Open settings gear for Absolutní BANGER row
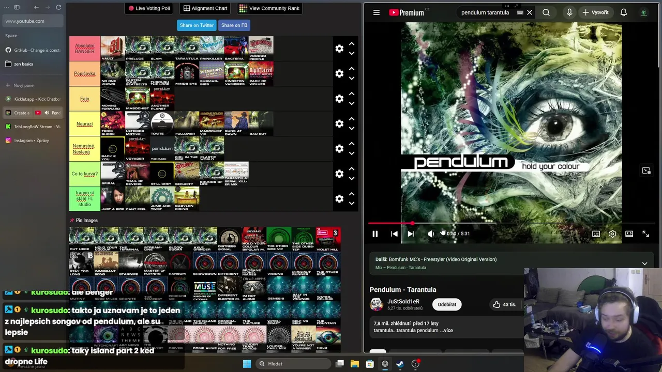This screenshot has height=372, width=662. (339, 49)
